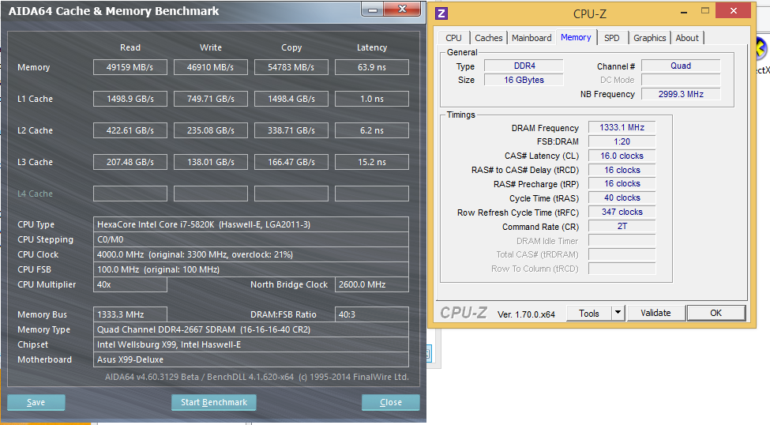Switch to the SPD tab
The width and height of the screenshot is (770, 425).
pos(612,38)
